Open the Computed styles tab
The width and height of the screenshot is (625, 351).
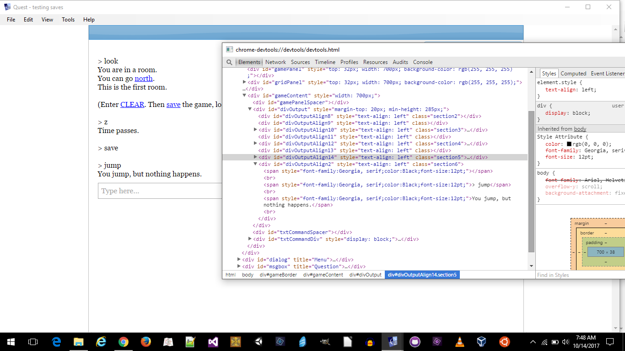click(x=573, y=74)
